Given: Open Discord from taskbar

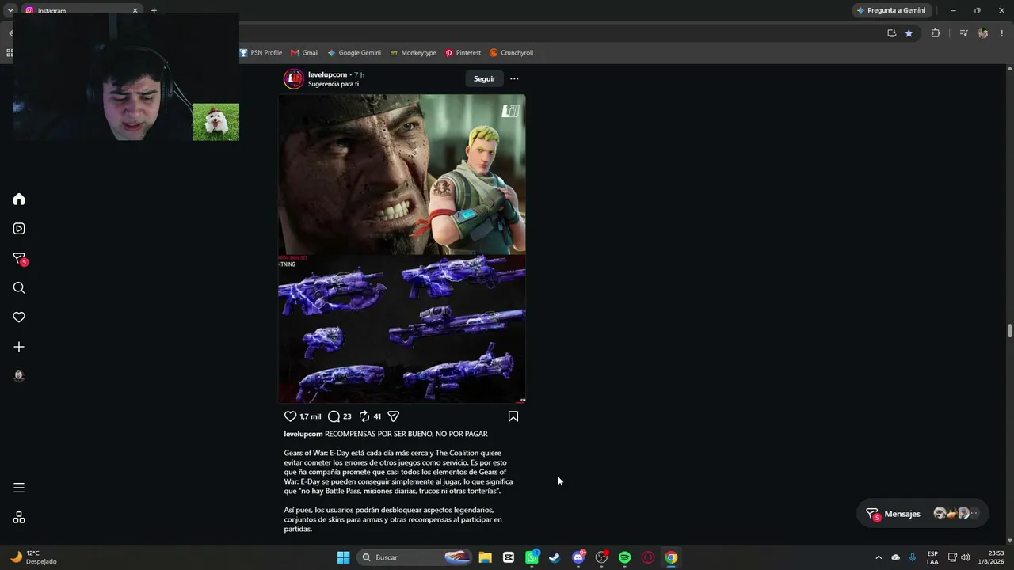Looking at the screenshot, I should pyautogui.click(x=578, y=557).
